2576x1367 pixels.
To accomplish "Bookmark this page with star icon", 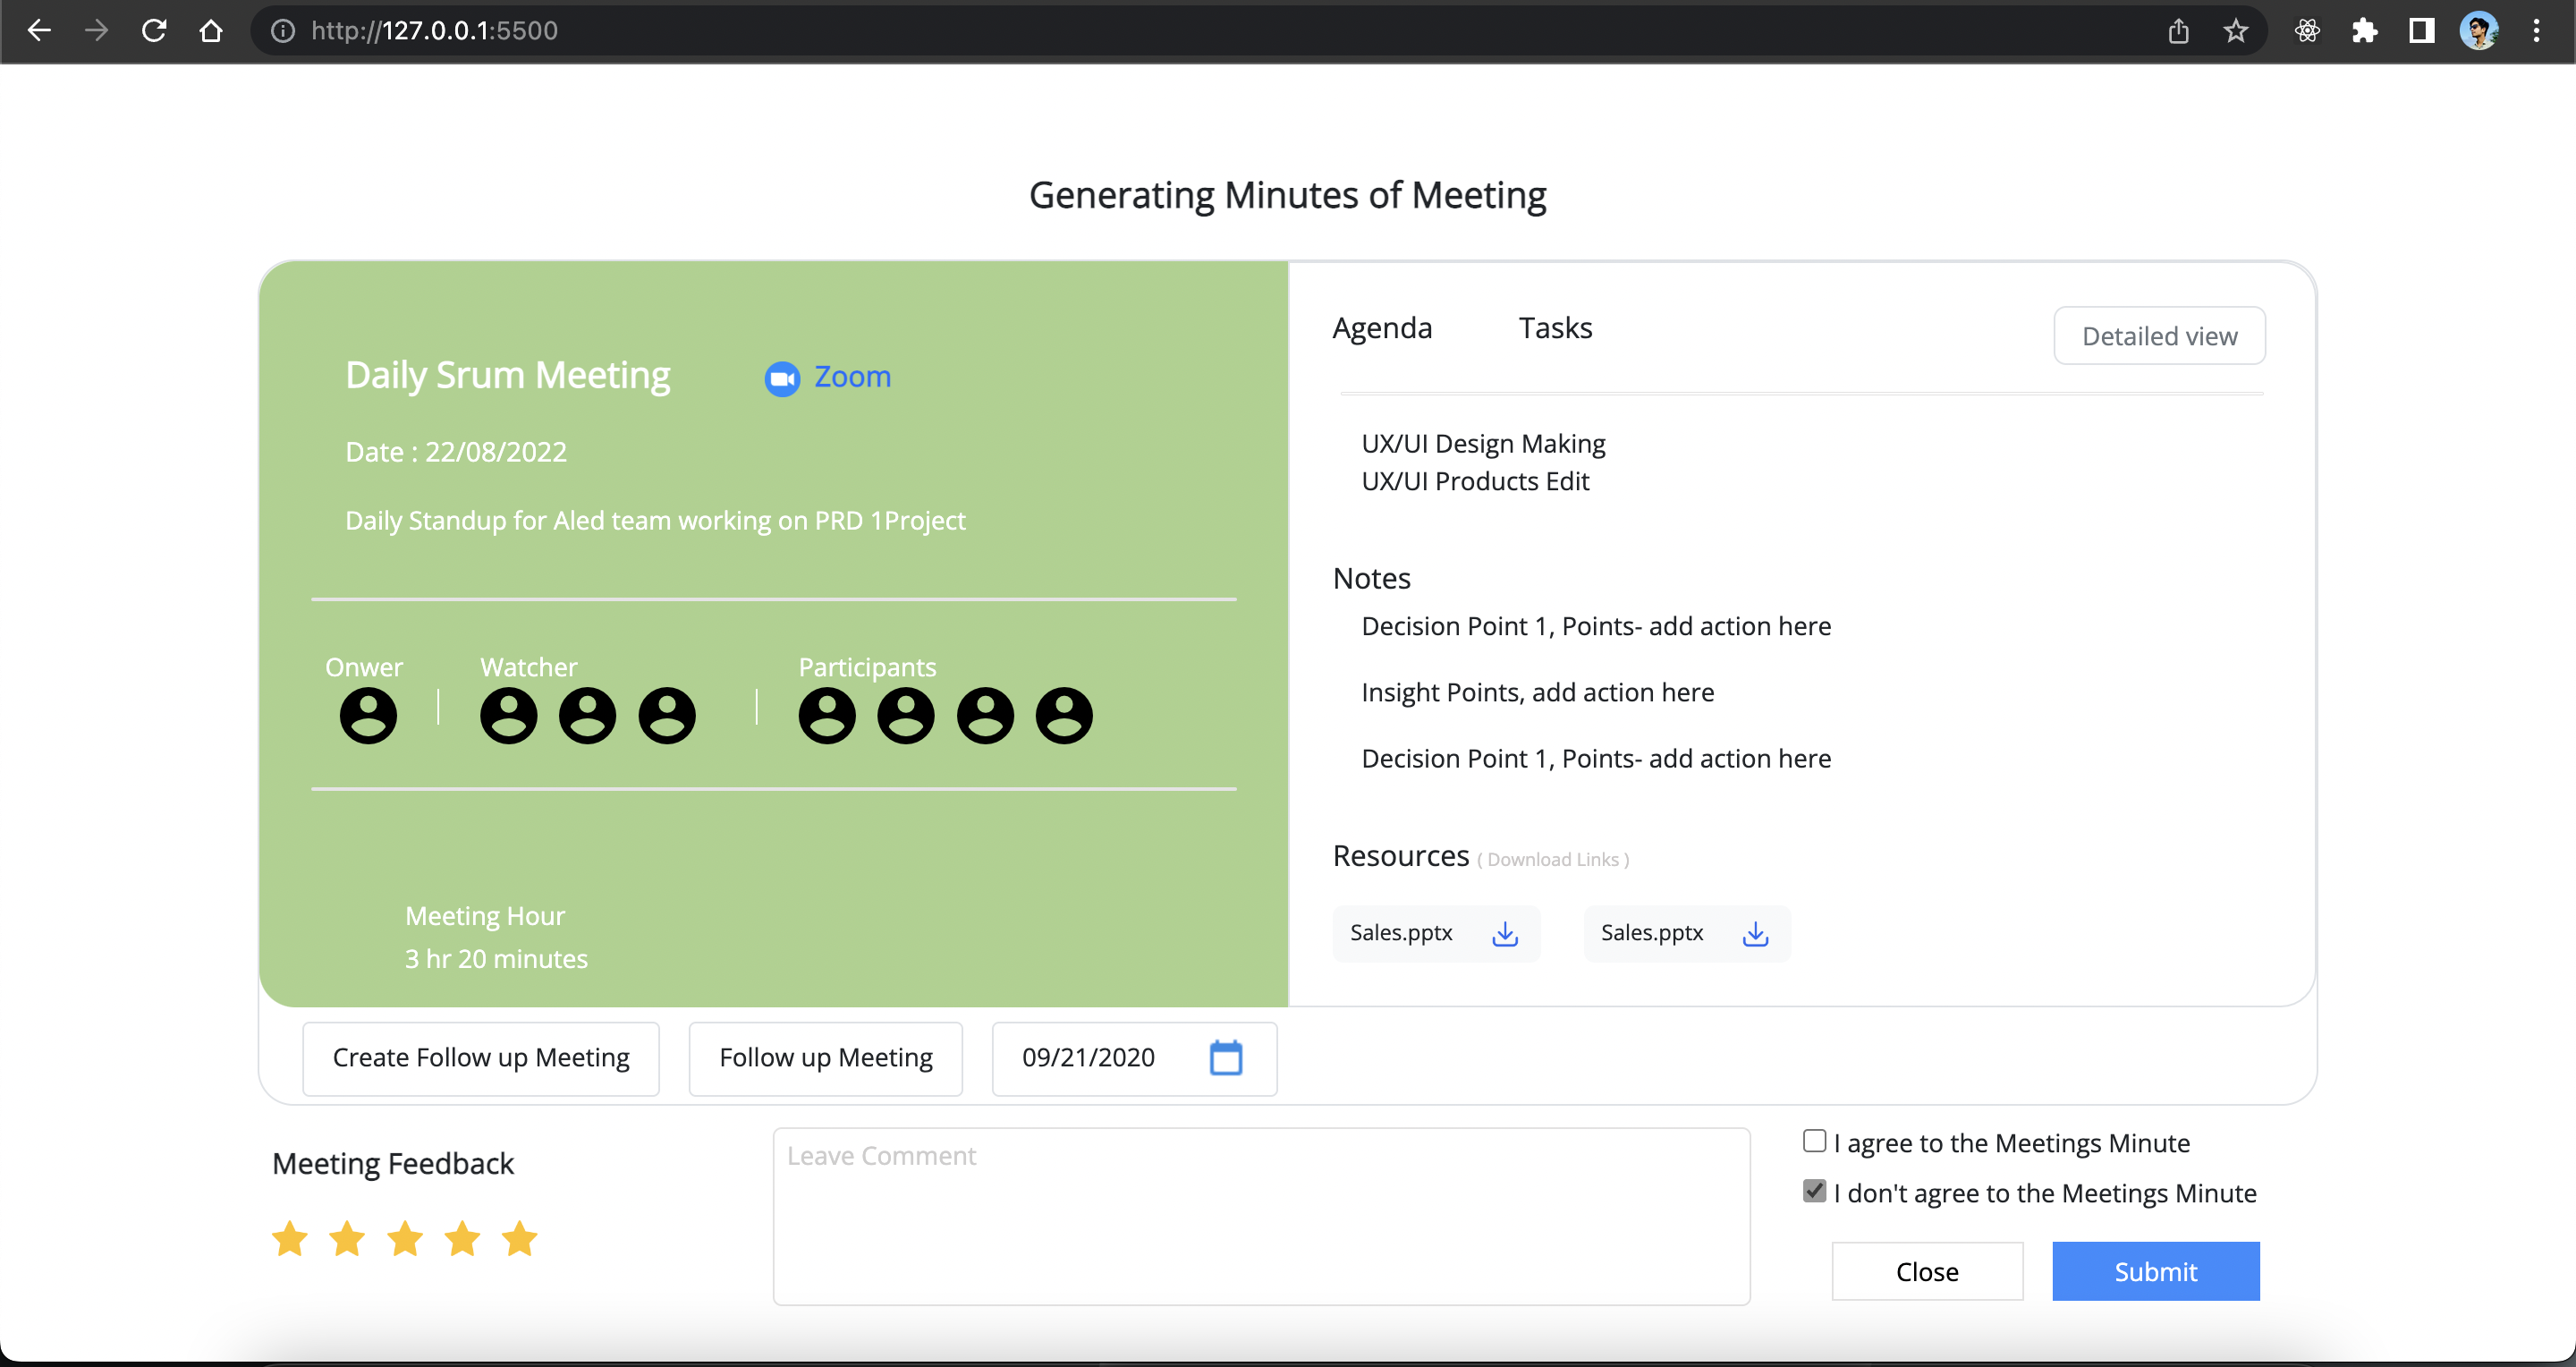I will click(2235, 31).
